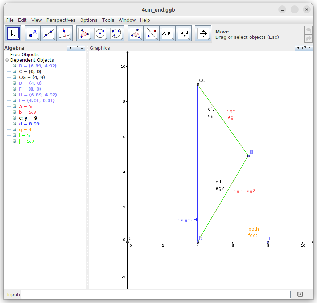This screenshot has height=303, width=317.
Task: Expand Polygon tool dropdown triangle
Action: (90, 39)
